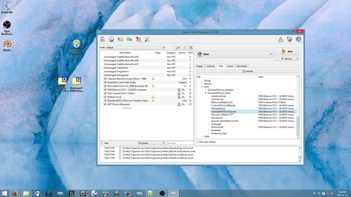This screenshot has width=351, height=197.
Task: Open the Configure Profiles toolbar icon
Action: [x=120, y=39]
